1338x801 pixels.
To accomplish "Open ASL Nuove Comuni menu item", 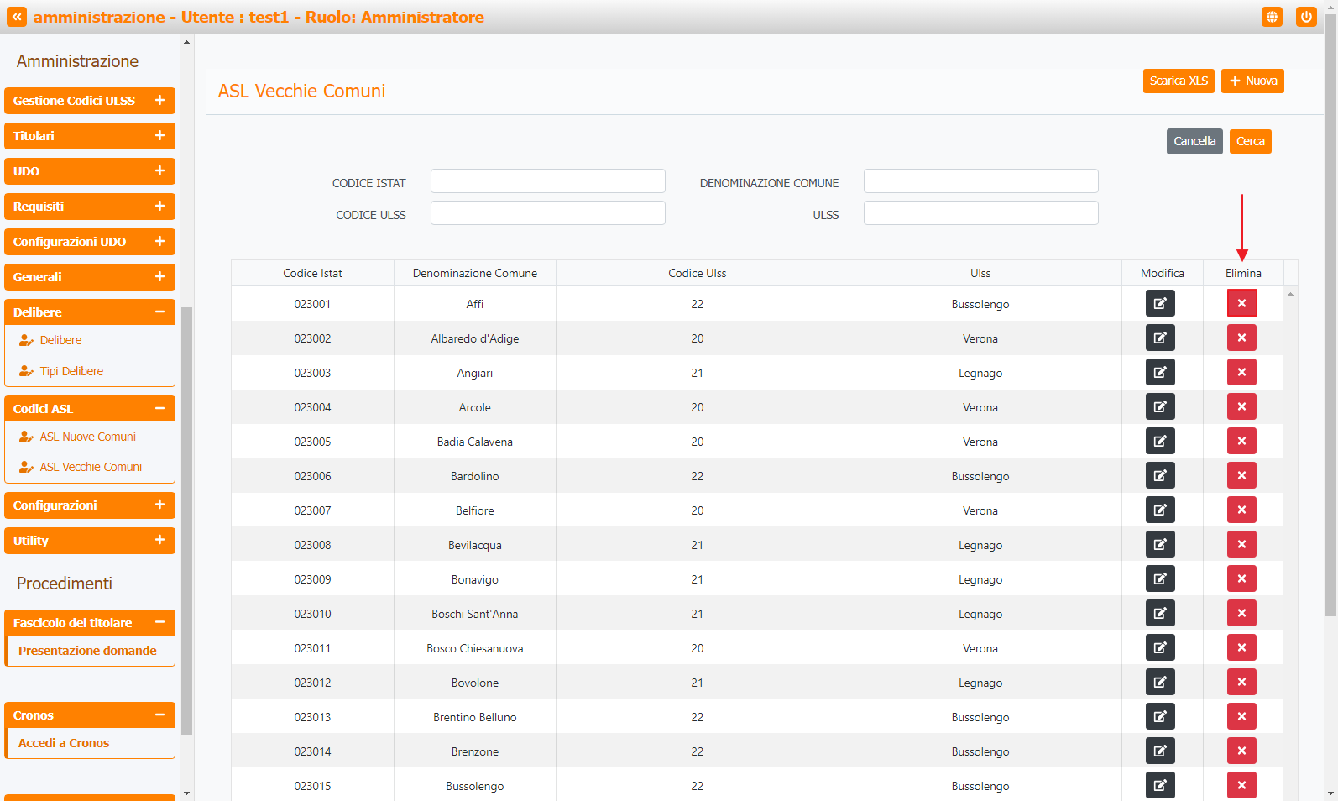I will click(x=87, y=437).
